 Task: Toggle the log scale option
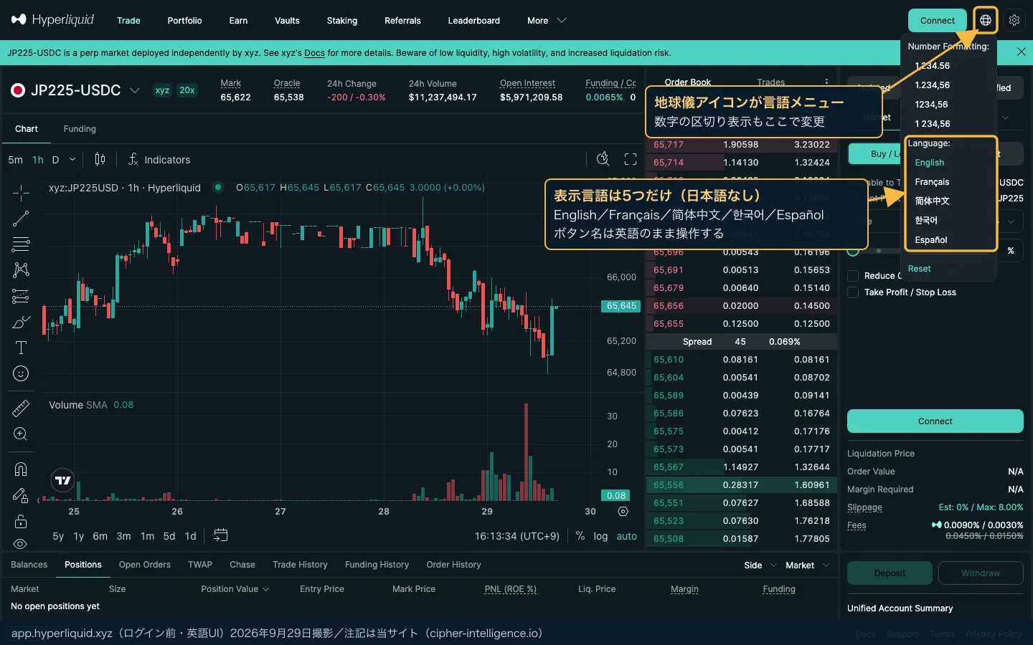pyautogui.click(x=600, y=536)
